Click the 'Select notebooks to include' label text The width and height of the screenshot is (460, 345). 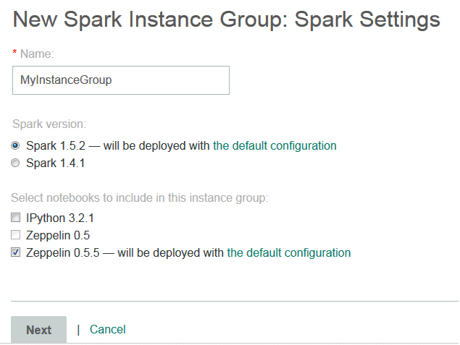pyautogui.click(x=140, y=198)
